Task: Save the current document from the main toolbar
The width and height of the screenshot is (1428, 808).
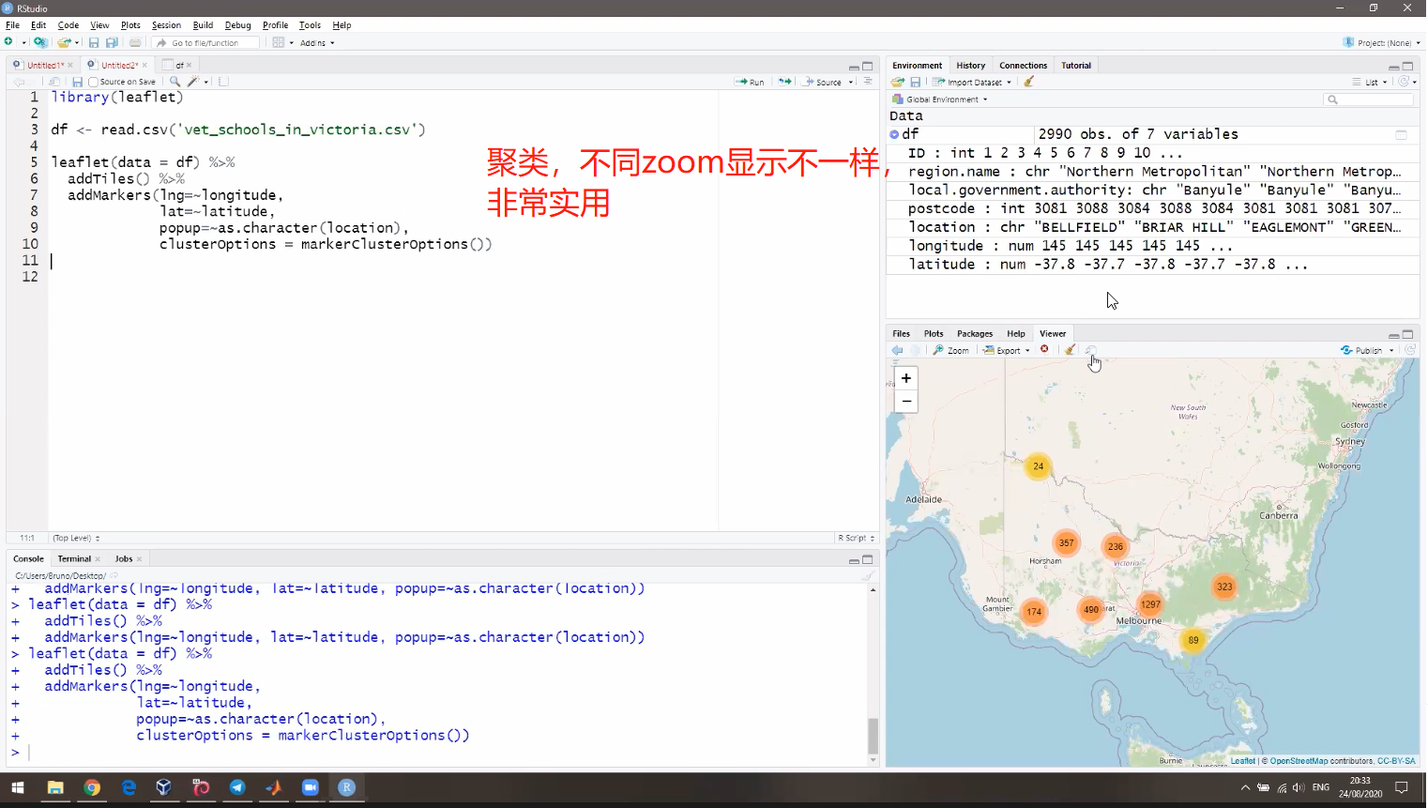Action: point(94,42)
